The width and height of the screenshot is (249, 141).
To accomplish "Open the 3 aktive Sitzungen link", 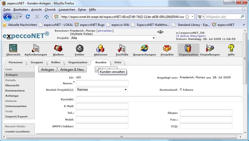I will coord(191,36).
